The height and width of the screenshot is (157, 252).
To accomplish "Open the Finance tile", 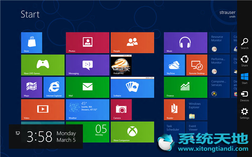I will pos(186,87).
